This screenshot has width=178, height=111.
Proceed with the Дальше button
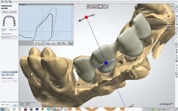click(x=13, y=12)
